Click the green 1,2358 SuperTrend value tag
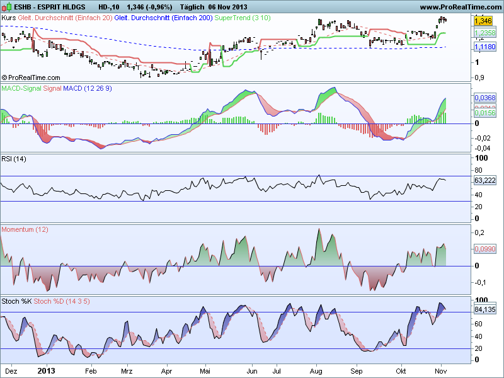Viewport: 504px width, 378px height. [485, 33]
